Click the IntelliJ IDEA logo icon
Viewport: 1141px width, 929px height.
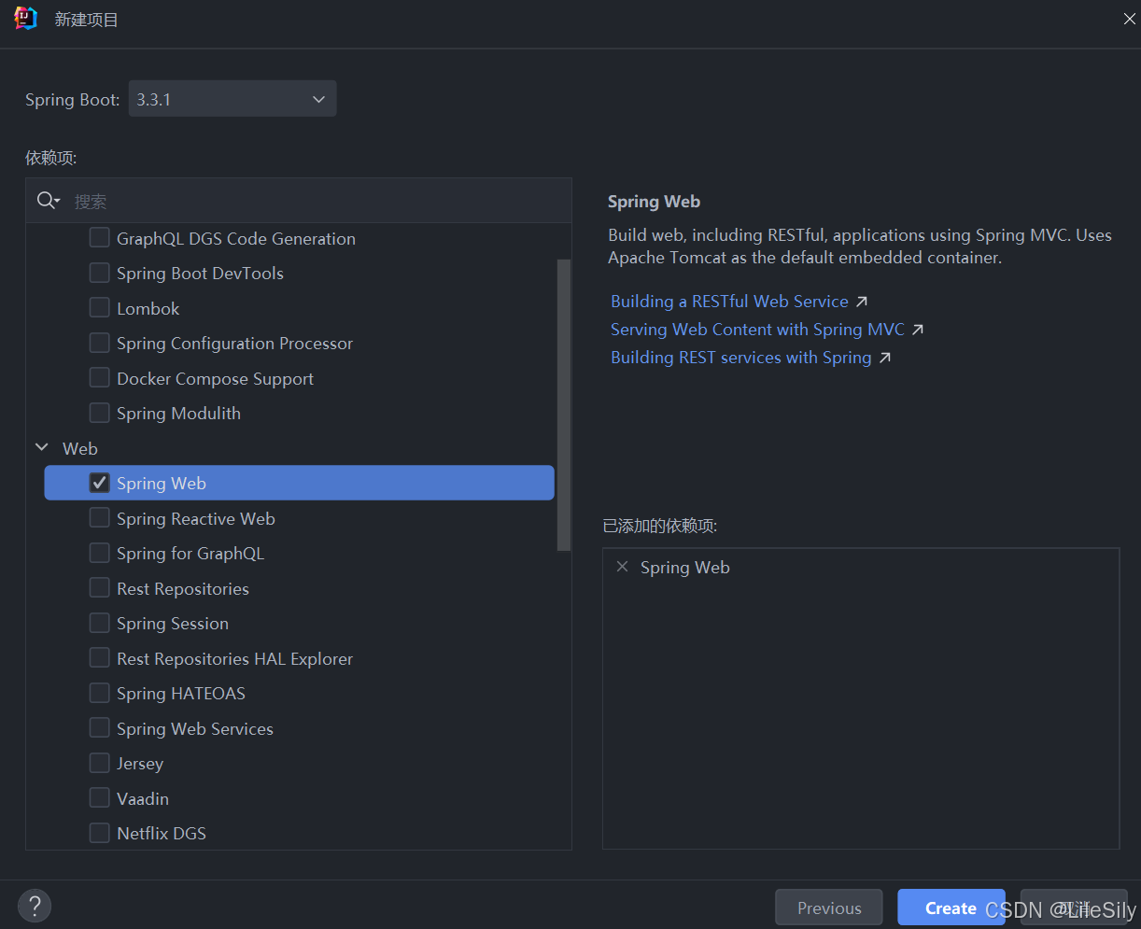(x=25, y=19)
